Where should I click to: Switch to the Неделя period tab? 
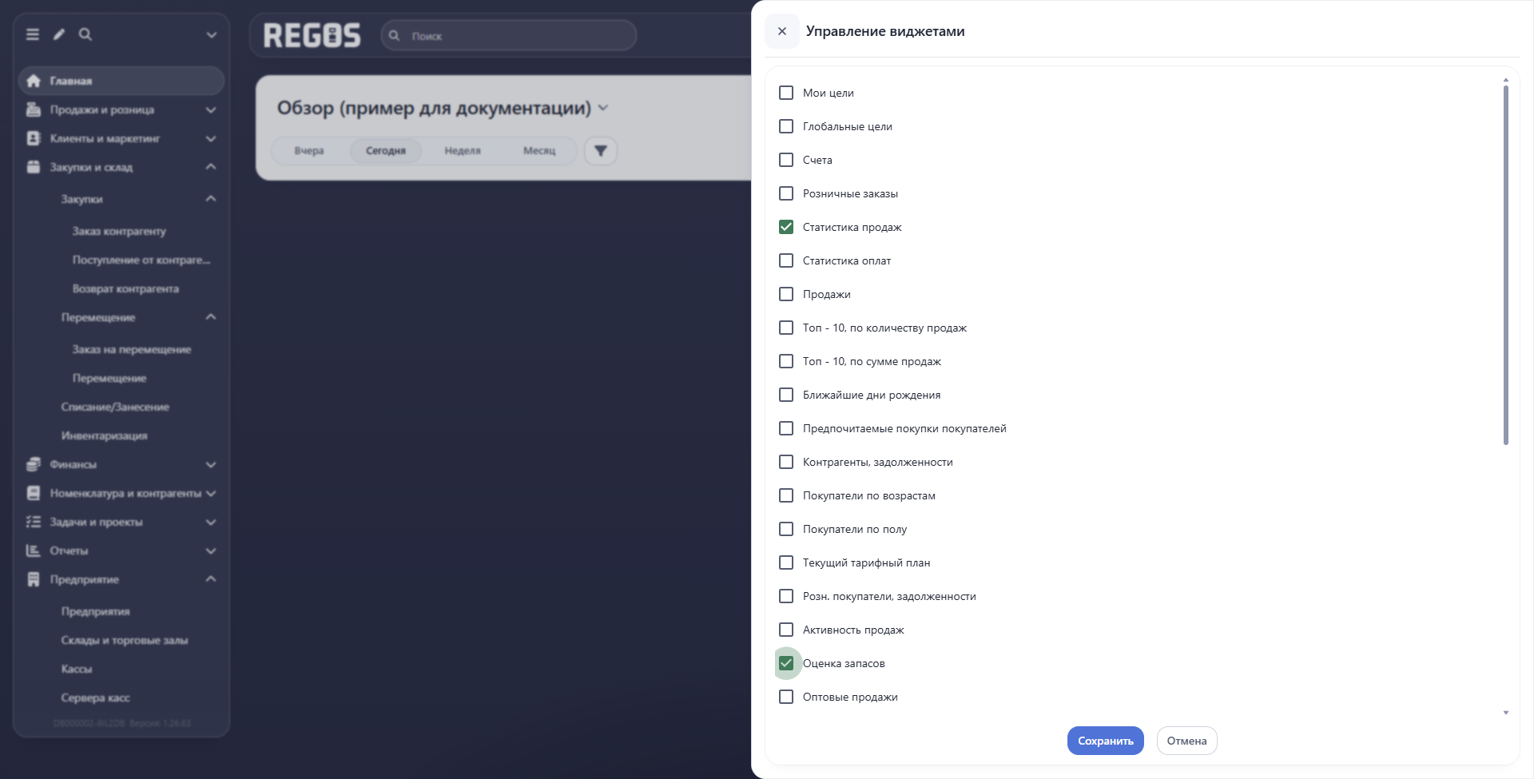click(x=463, y=151)
